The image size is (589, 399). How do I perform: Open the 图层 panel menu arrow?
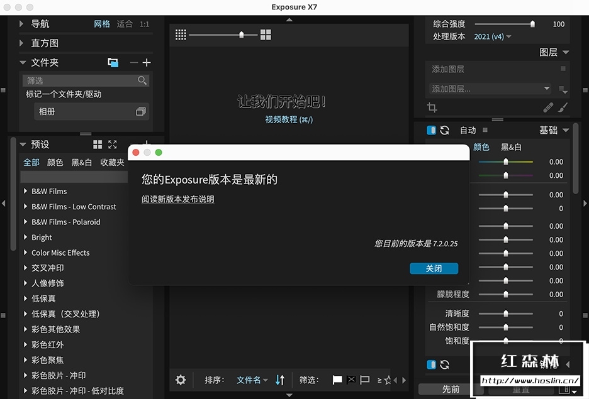[566, 52]
